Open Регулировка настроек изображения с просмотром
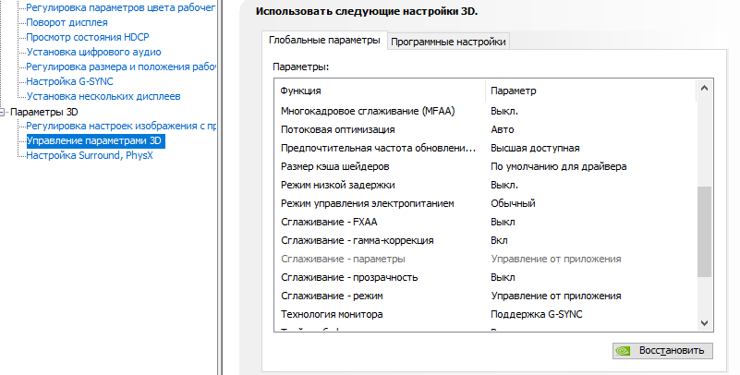The width and height of the screenshot is (740, 375). 121,126
